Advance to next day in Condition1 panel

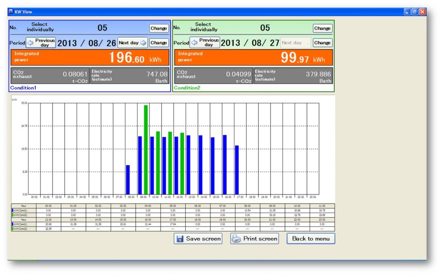133,43
